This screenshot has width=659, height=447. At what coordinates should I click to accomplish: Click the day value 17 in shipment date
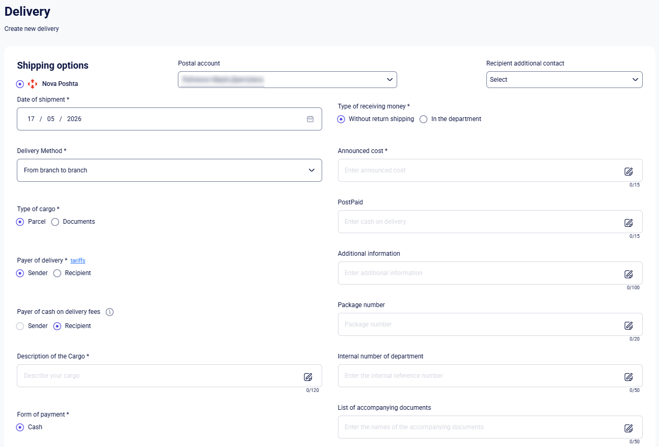tap(31, 119)
